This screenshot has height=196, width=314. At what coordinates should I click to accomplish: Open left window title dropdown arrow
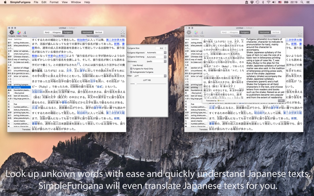coord(76,28)
